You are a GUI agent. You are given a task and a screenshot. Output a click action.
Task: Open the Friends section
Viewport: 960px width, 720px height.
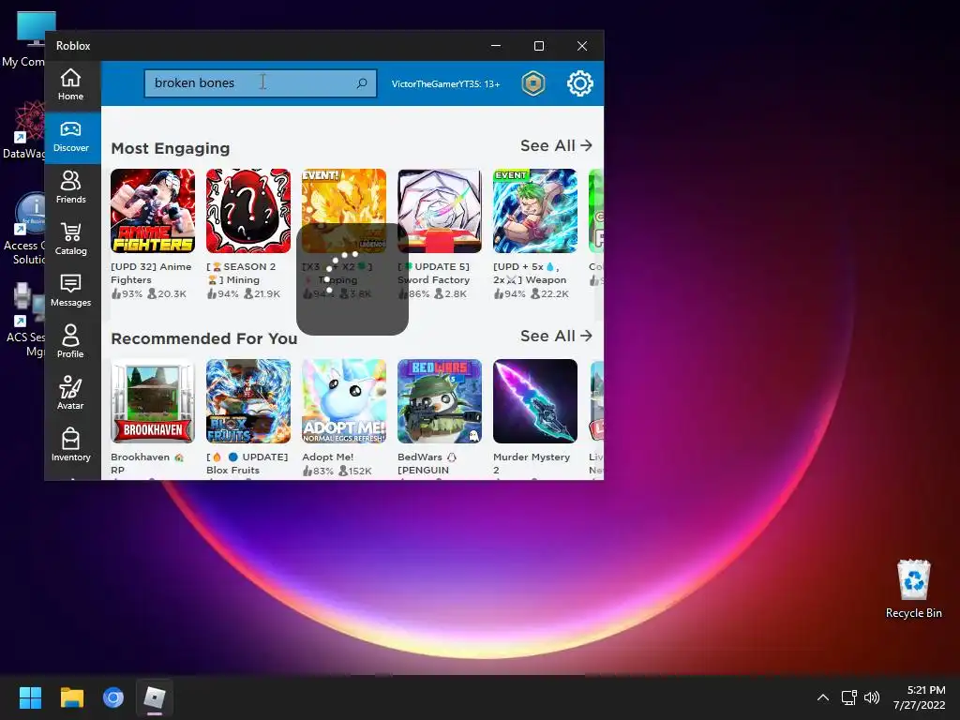pyautogui.click(x=70, y=187)
